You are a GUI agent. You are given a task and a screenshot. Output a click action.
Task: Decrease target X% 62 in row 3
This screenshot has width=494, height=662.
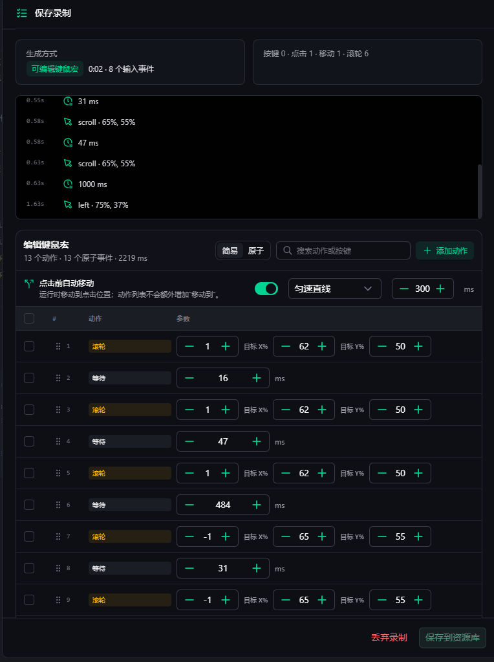pos(286,410)
